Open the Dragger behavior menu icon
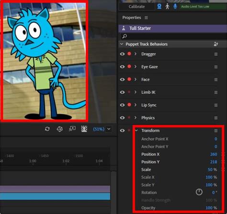 216,54
